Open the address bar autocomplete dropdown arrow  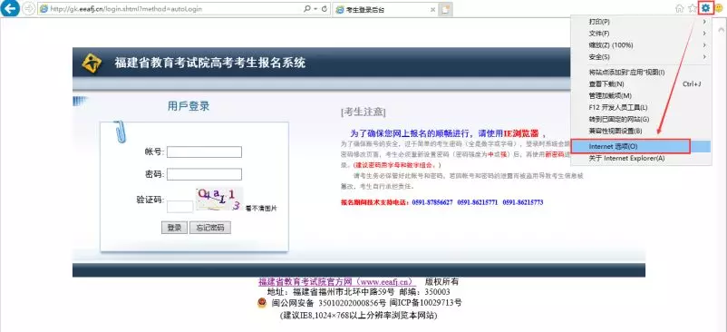coord(315,9)
